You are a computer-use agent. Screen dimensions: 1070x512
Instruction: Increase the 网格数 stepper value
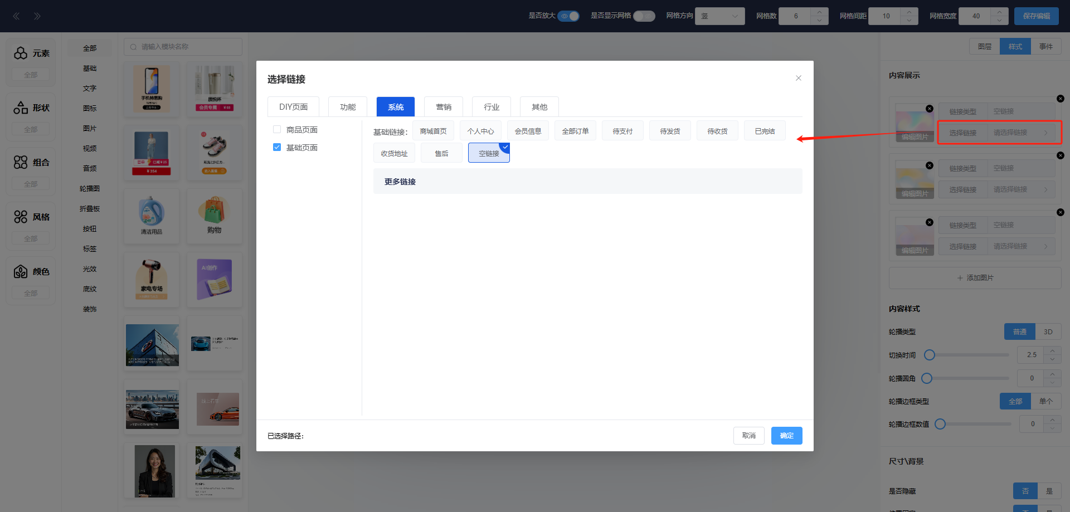[x=819, y=12]
